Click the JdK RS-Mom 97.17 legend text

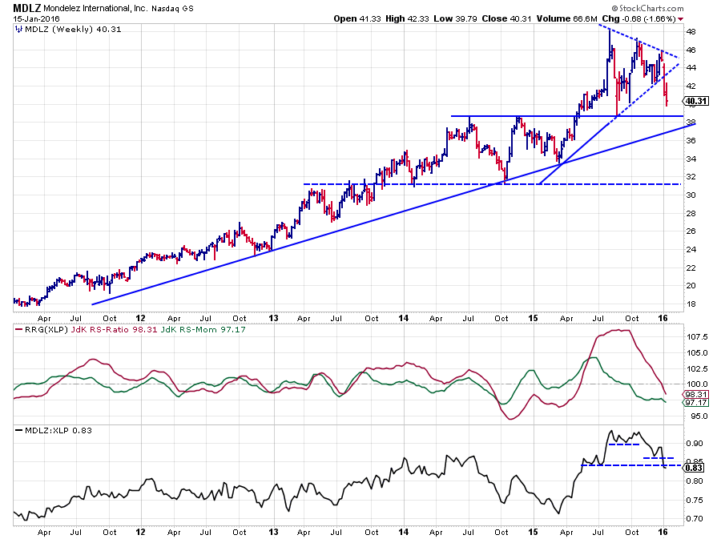point(203,329)
